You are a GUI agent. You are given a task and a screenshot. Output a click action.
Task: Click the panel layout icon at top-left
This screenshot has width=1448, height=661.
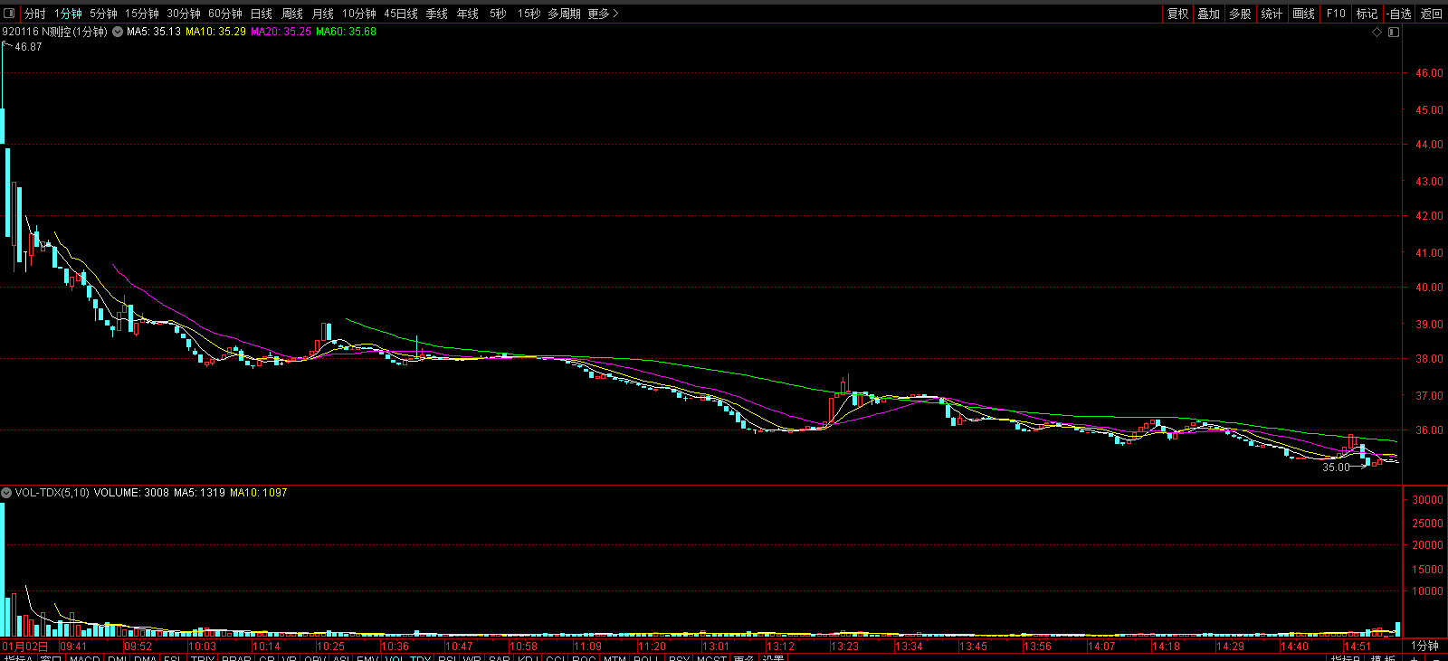coord(9,14)
